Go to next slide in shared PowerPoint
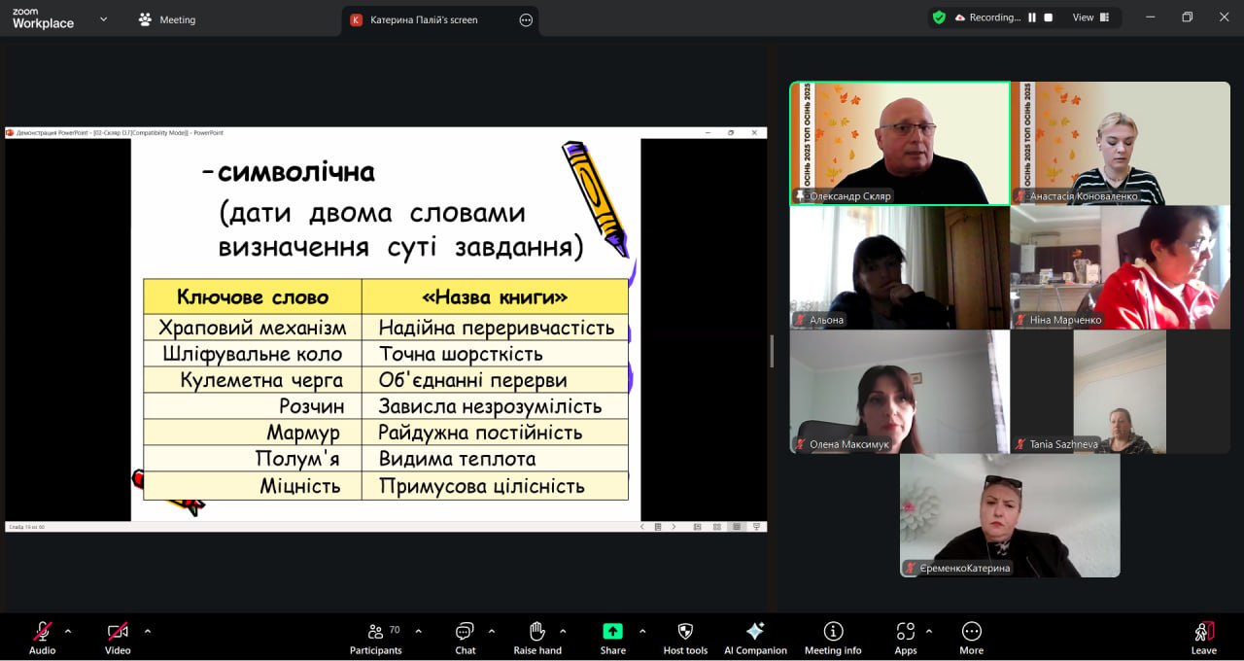The image size is (1244, 661). pos(674,527)
